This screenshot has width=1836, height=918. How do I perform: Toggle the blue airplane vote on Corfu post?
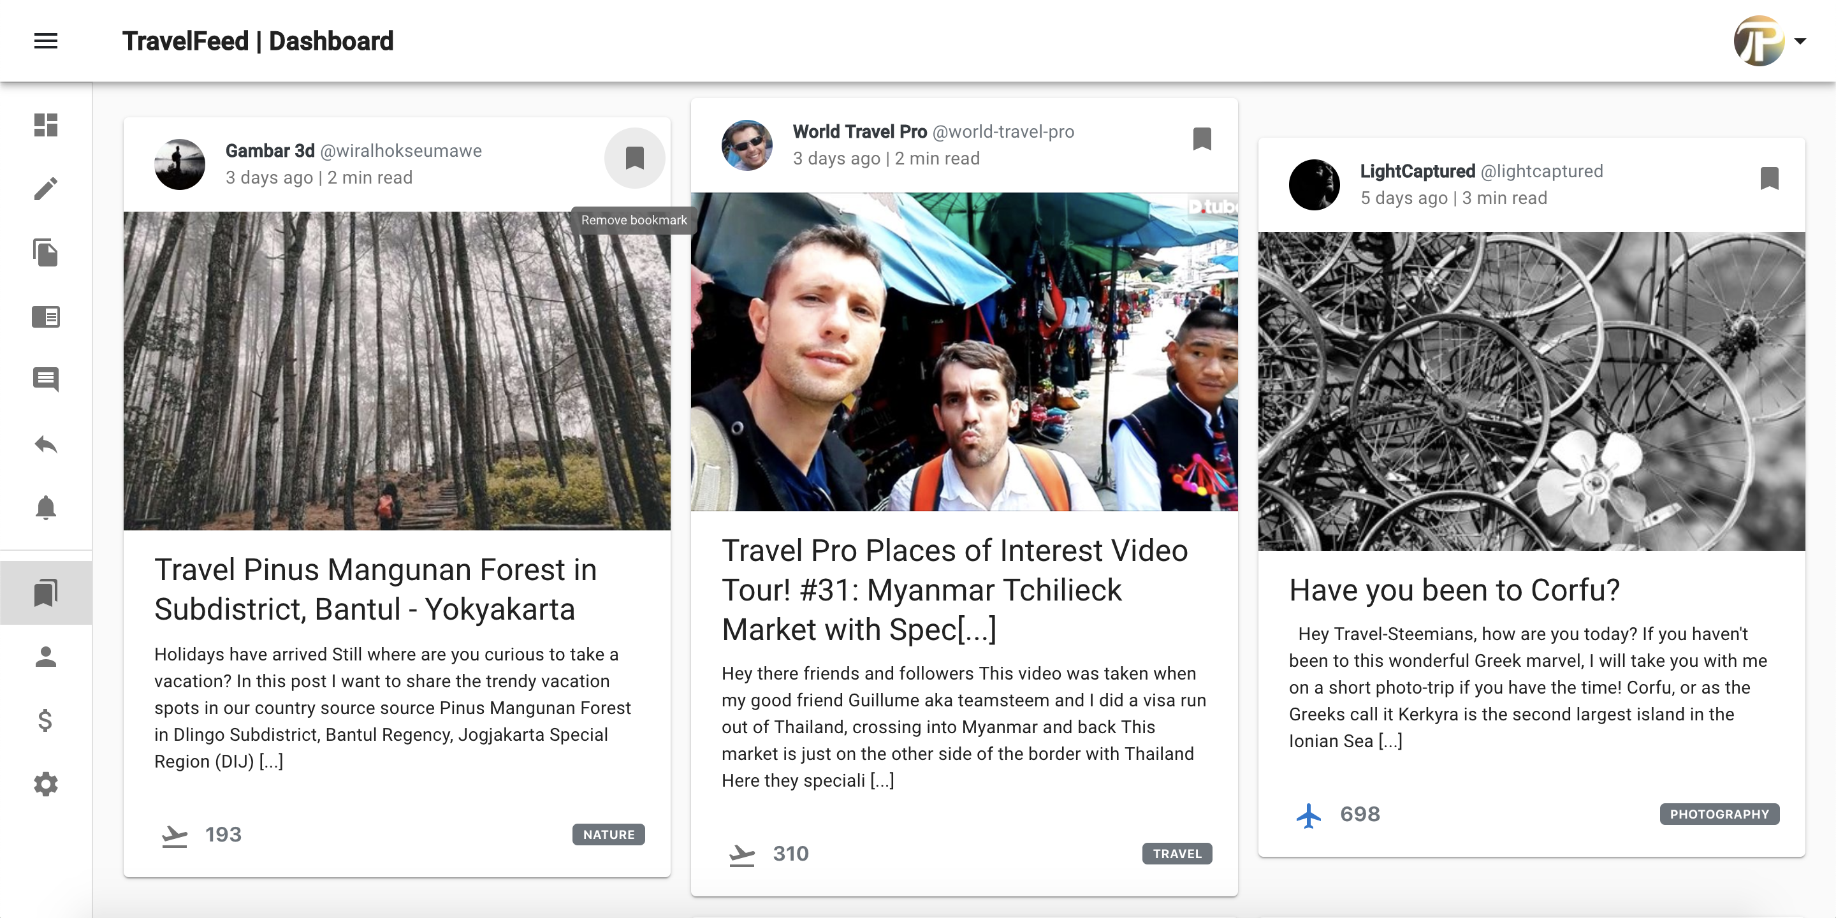tap(1309, 815)
